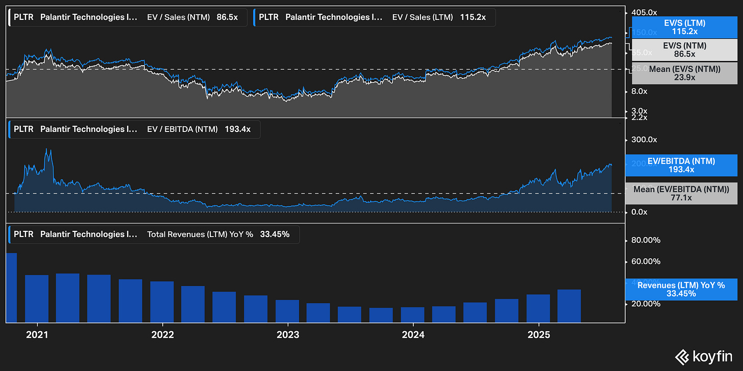This screenshot has height=371, width=743.
Task: Click the 3.0x axis label
Action: coord(639,111)
